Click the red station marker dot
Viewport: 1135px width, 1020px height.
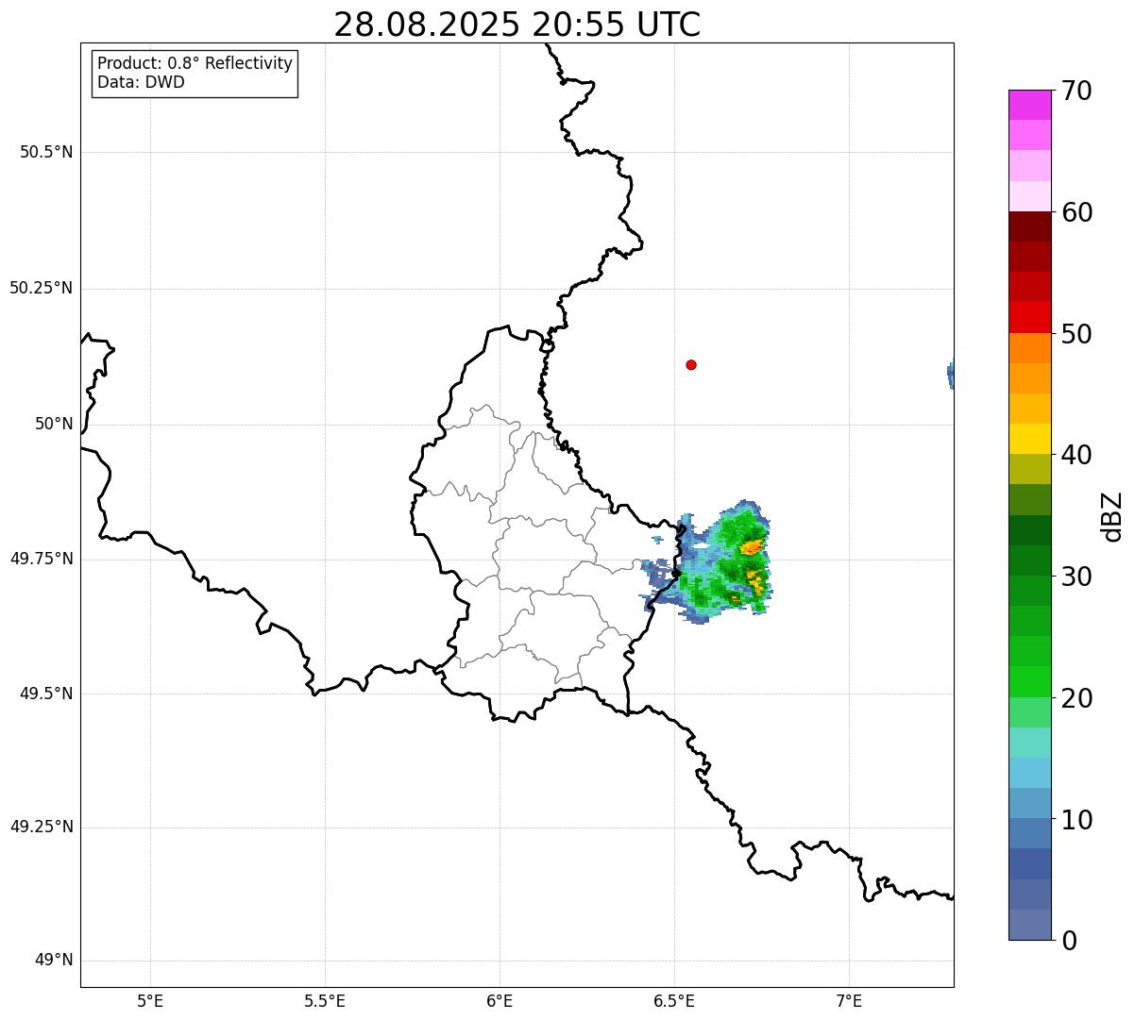coord(691,364)
